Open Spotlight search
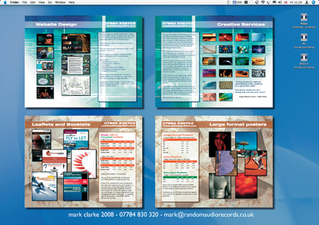 coord(313,2)
